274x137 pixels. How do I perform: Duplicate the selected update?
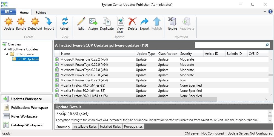pyautogui.click(x=107, y=24)
